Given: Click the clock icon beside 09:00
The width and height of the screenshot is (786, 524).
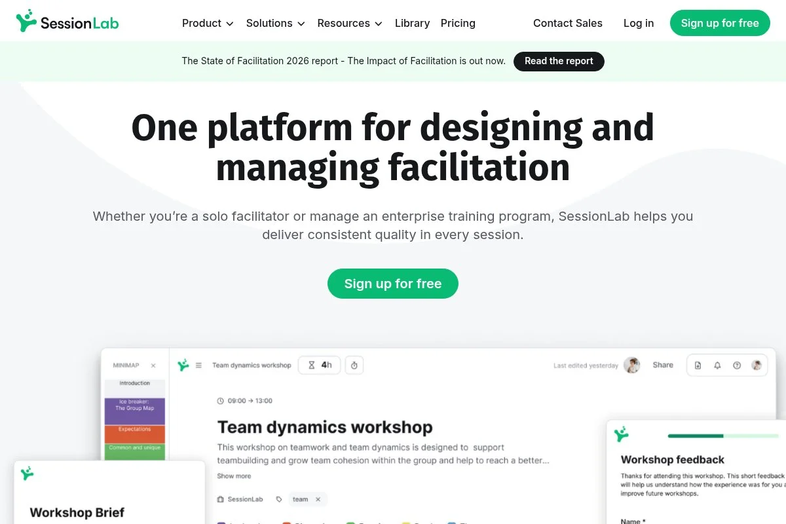Looking at the screenshot, I should click(x=221, y=401).
